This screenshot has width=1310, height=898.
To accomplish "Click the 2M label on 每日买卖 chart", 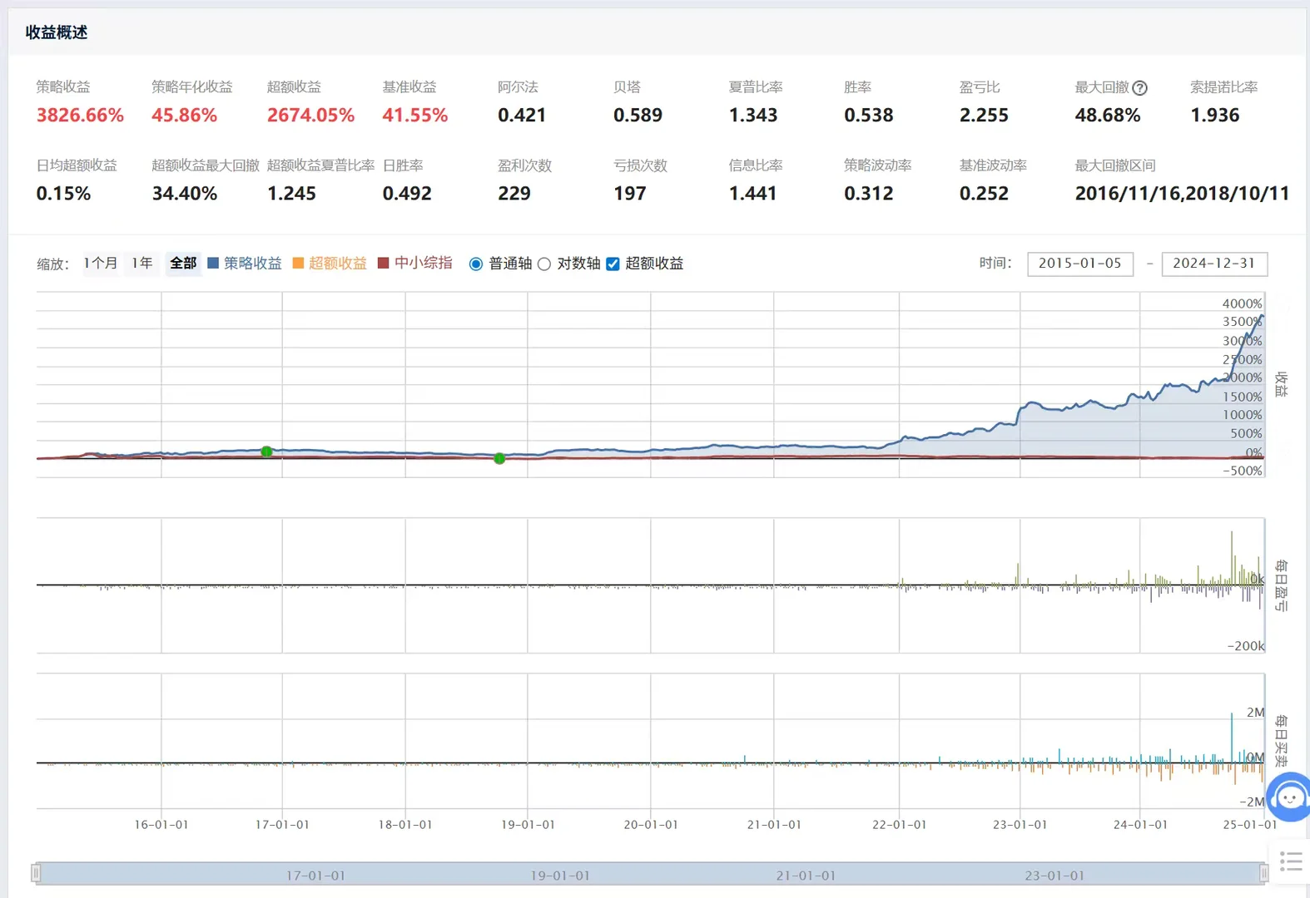I will click(1255, 713).
